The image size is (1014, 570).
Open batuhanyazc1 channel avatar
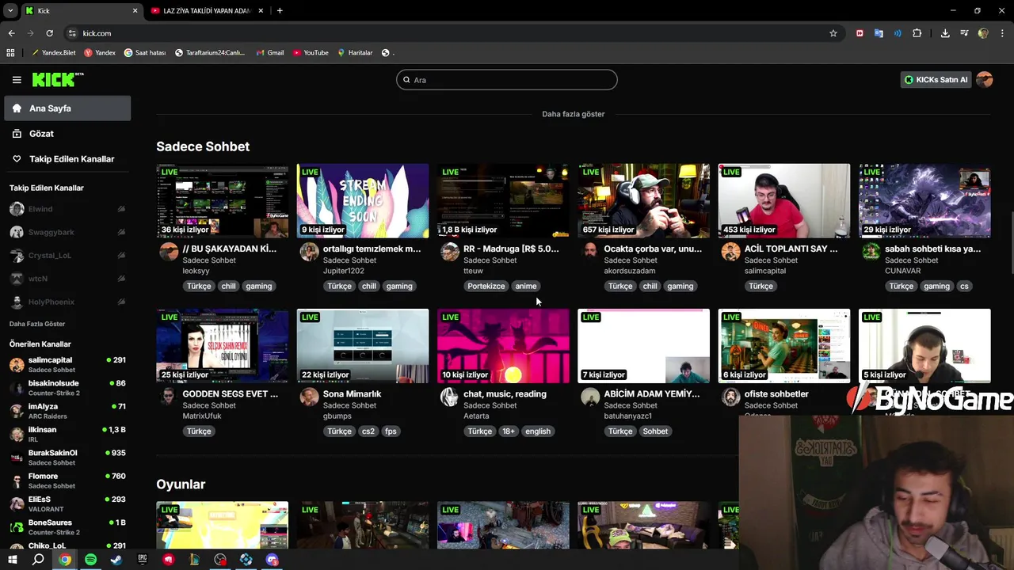tap(590, 397)
